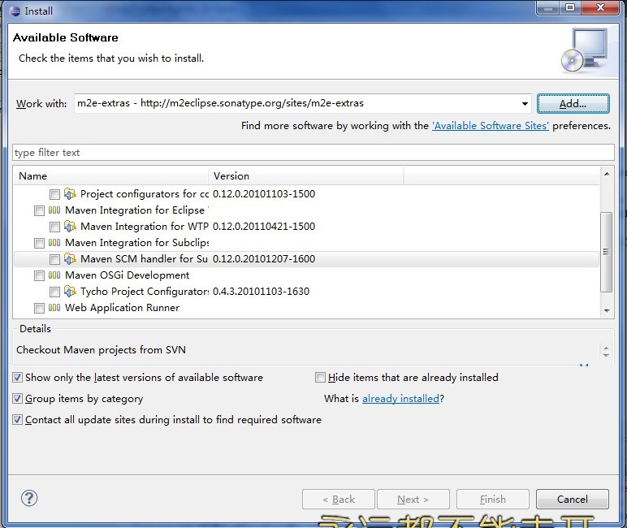Click Web Application Runner category icon

click(54, 308)
